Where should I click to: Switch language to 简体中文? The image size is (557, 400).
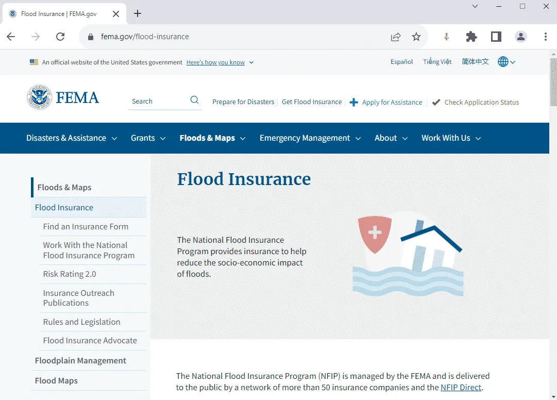[475, 61]
